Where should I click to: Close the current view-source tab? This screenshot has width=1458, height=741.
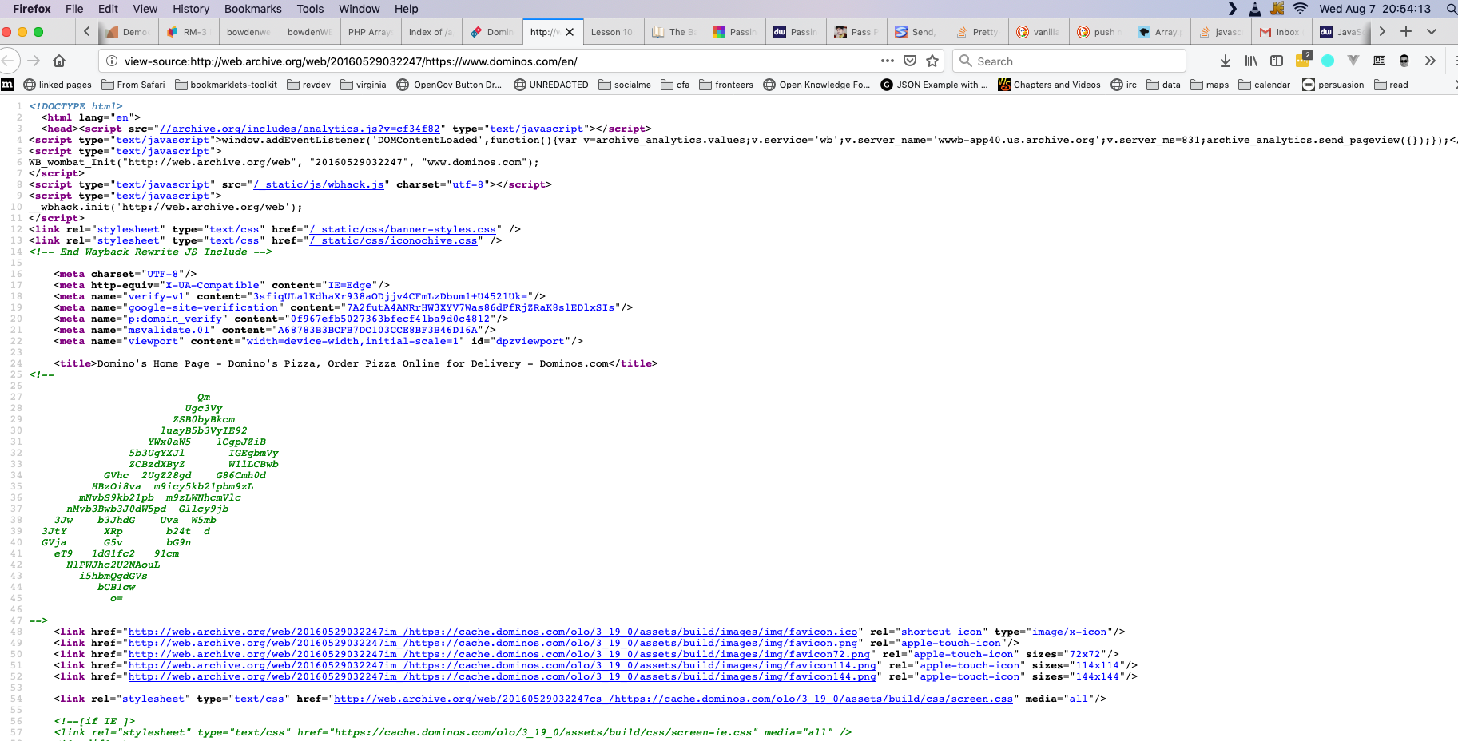[x=570, y=32]
